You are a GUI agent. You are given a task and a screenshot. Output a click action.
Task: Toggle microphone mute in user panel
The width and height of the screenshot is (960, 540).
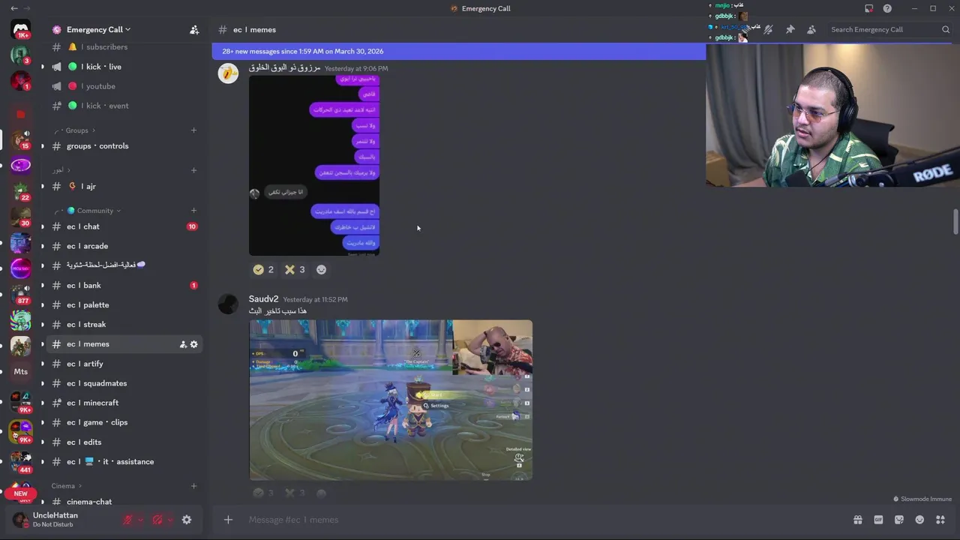[x=127, y=520]
